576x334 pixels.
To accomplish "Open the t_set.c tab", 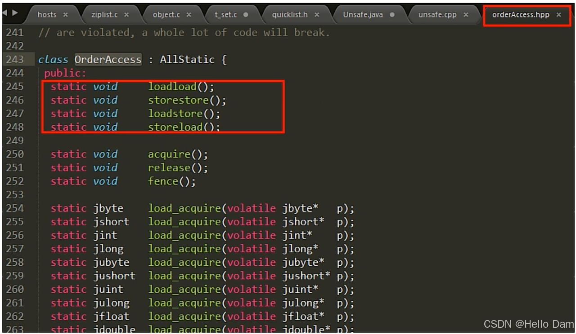I will pos(225,14).
